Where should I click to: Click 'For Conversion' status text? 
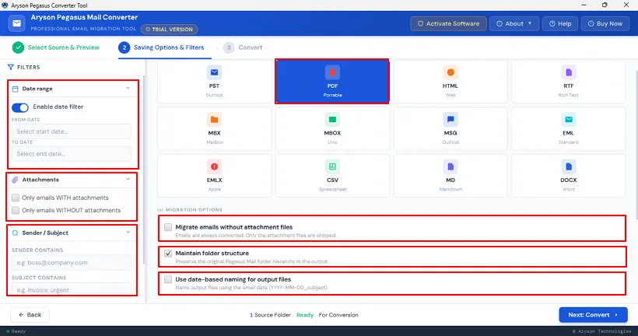click(x=338, y=315)
